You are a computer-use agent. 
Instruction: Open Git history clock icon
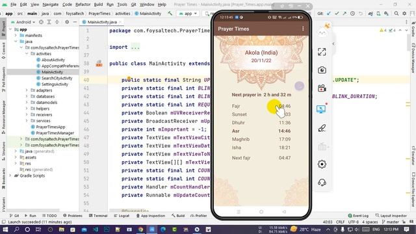click(352, 14)
